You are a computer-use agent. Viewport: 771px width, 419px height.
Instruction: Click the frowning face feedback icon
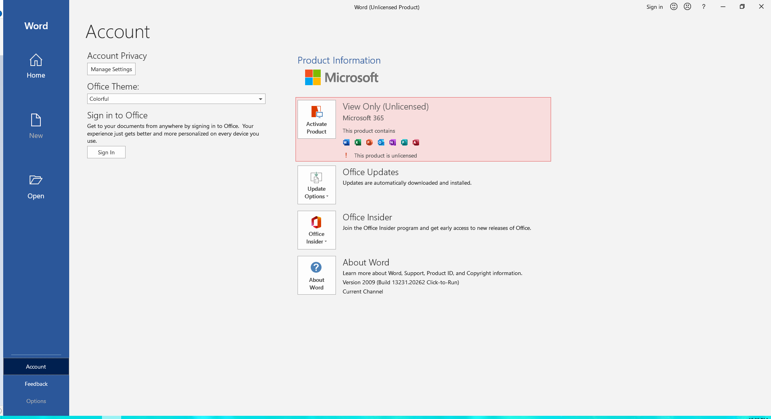pos(687,6)
